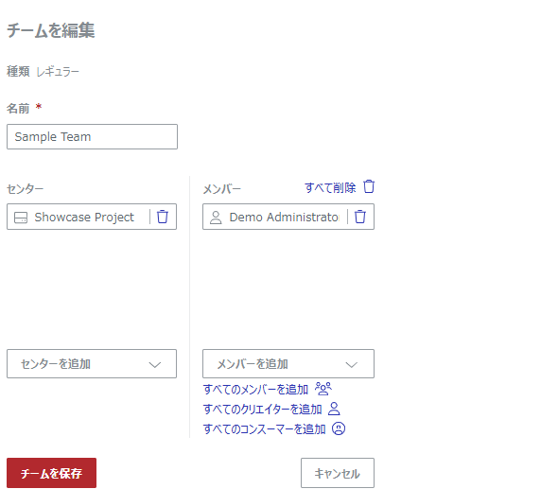Select the Demo Administrator member entry
The width and height of the screenshot is (558, 489).
coord(288,217)
